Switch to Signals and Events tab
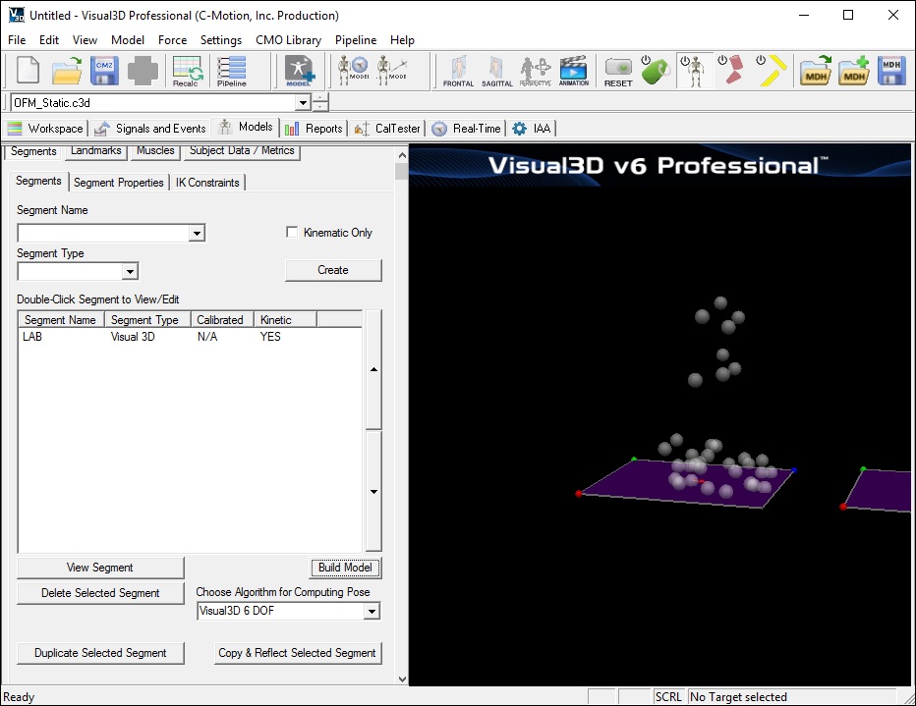This screenshot has height=706, width=916. point(150,129)
